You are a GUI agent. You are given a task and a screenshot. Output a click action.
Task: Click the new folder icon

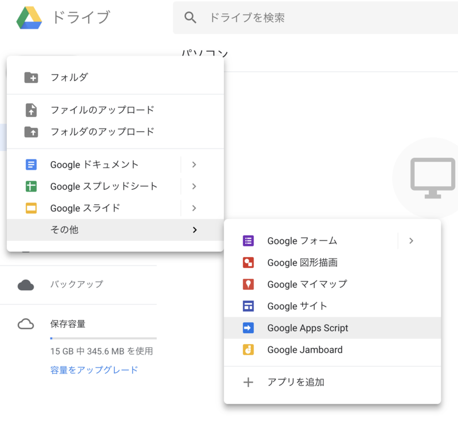pyautogui.click(x=31, y=77)
